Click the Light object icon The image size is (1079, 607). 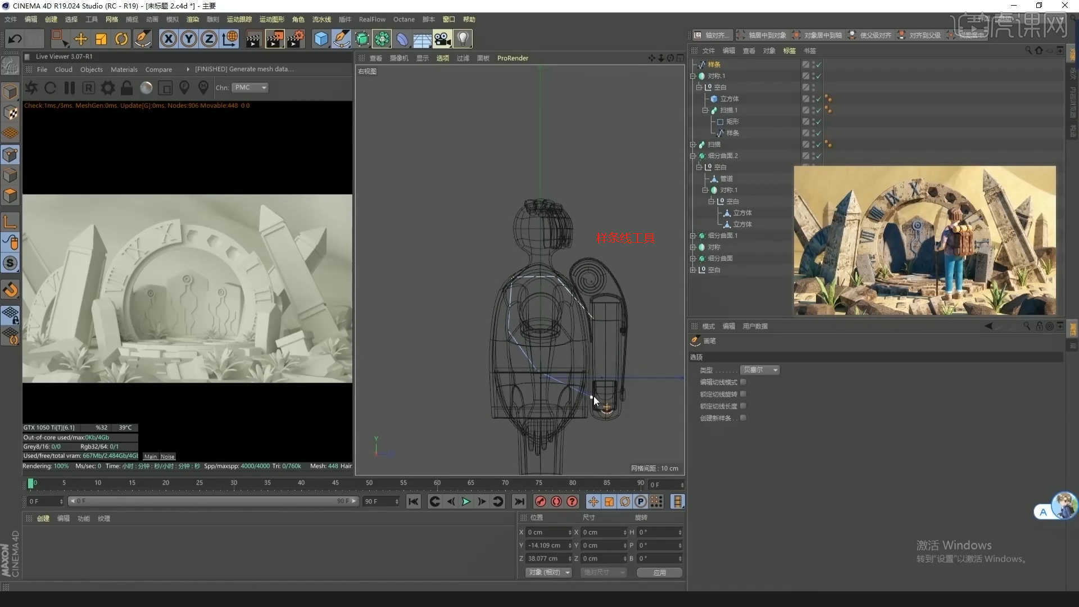(463, 39)
